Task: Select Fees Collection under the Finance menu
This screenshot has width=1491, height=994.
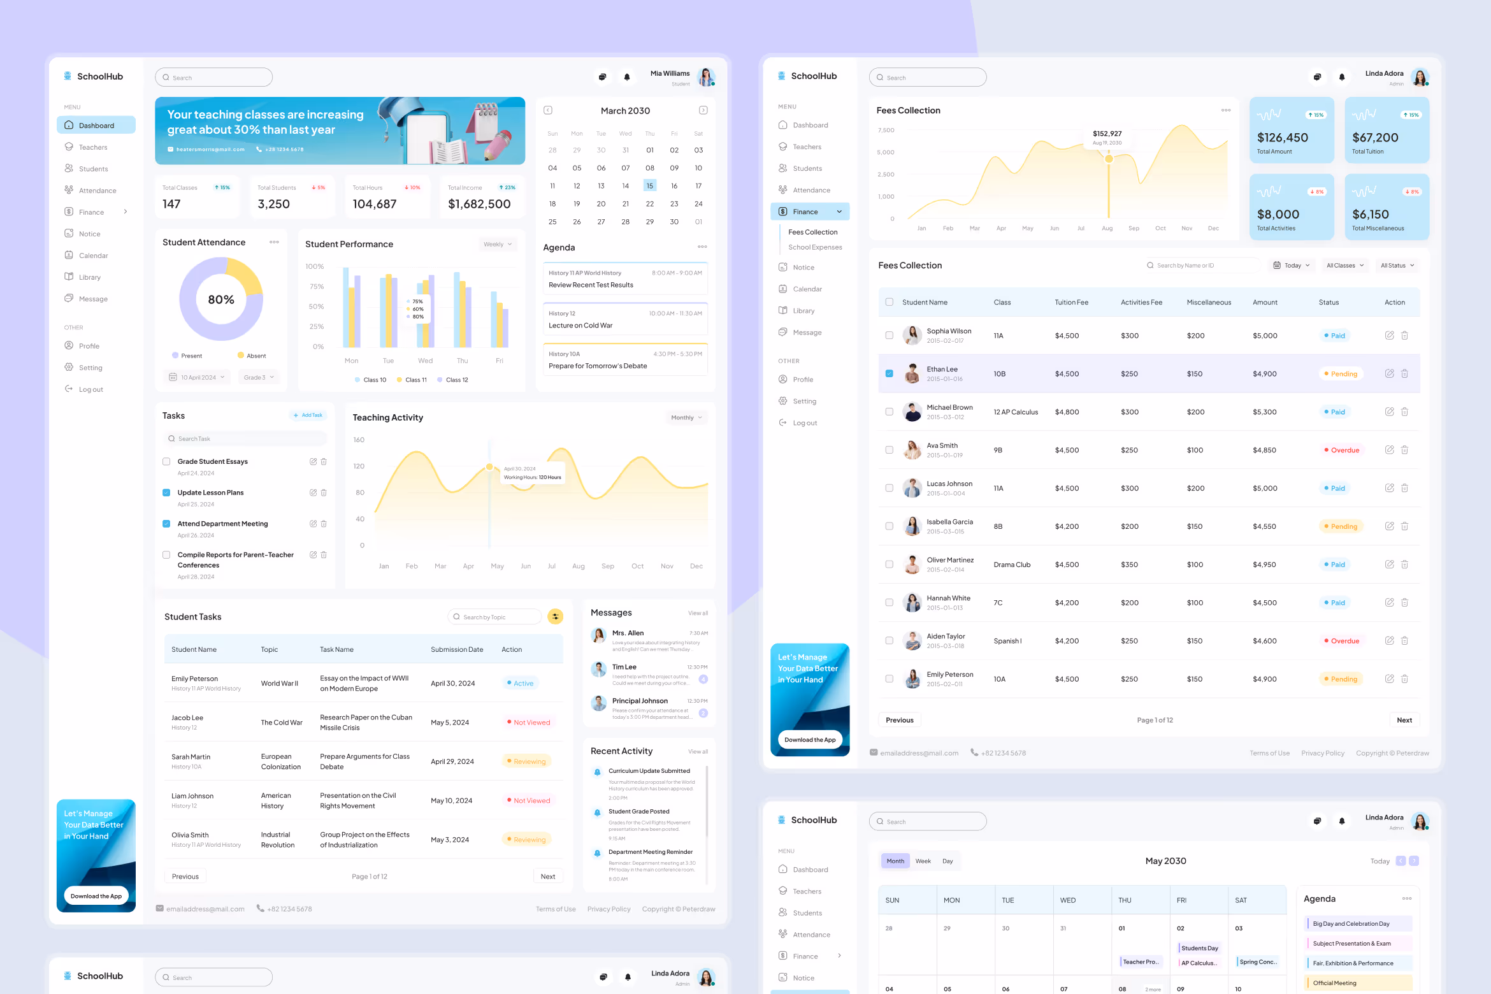Action: (x=812, y=232)
